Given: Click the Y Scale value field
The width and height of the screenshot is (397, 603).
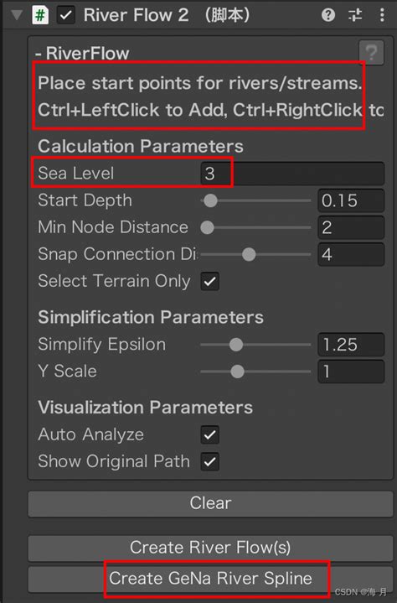Looking at the screenshot, I should 351,372.
